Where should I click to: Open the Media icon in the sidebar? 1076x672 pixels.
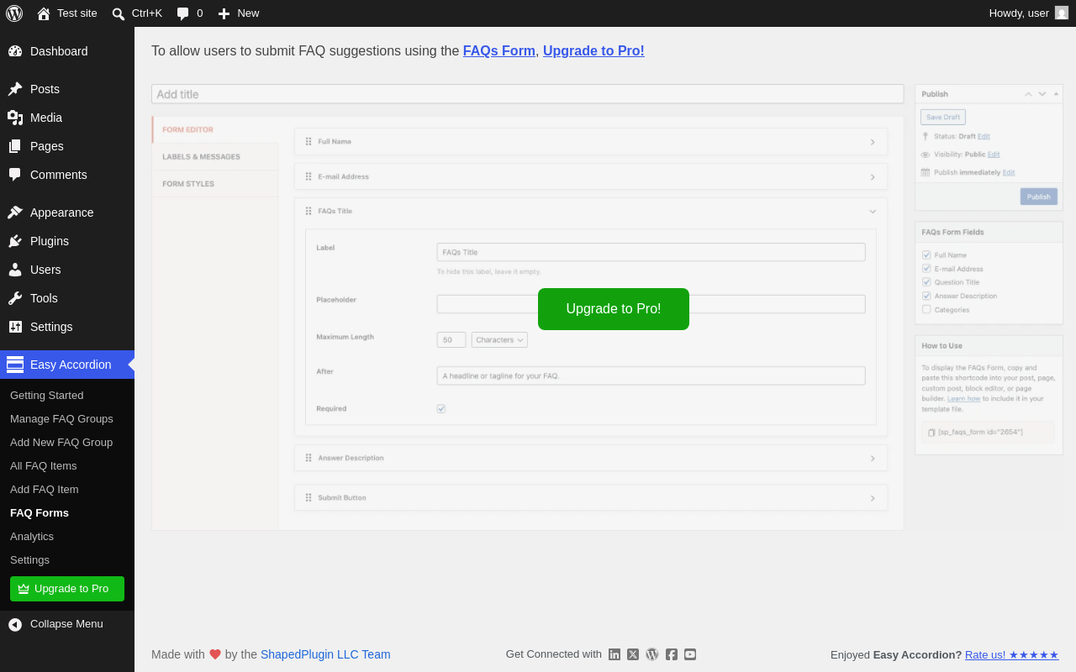tap(15, 118)
